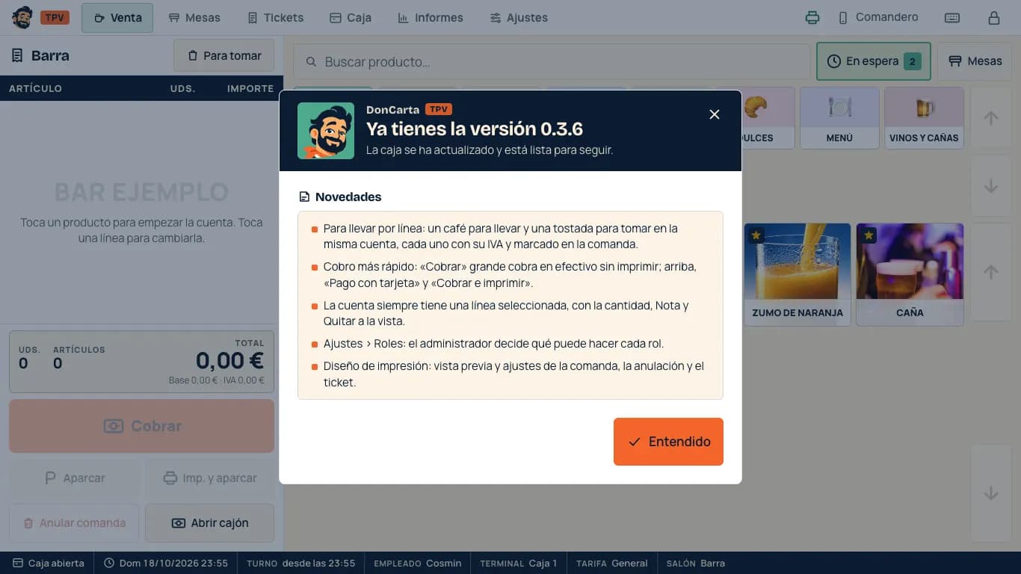
Task: Click the favorite star on CAÑA tile
Action: [869, 235]
